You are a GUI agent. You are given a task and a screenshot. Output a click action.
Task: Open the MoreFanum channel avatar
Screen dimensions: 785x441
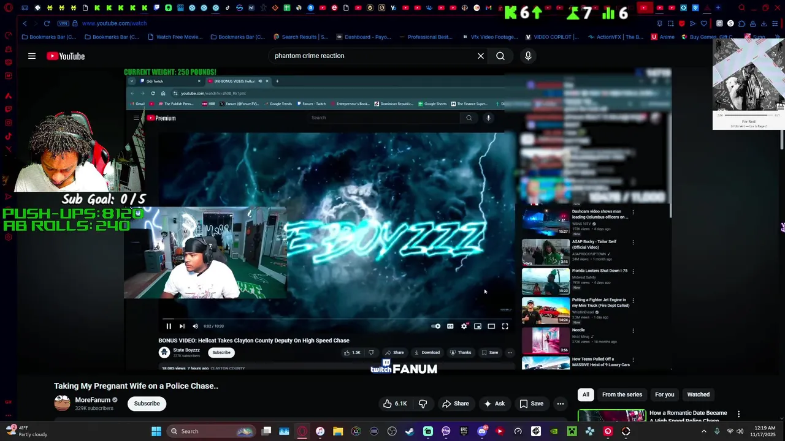[x=62, y=403]
